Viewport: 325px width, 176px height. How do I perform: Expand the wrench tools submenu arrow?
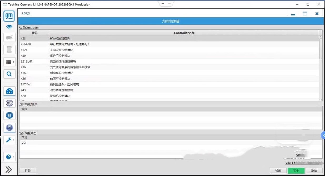click(14, 140)
